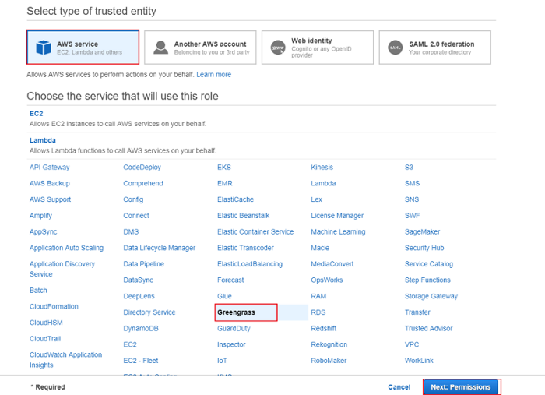Select DataSync service
The width and height of the screenshot is (545, 395).
click(139, 280)
